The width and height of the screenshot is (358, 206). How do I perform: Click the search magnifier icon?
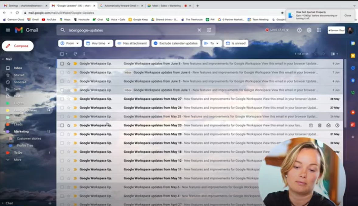(63, 30)
